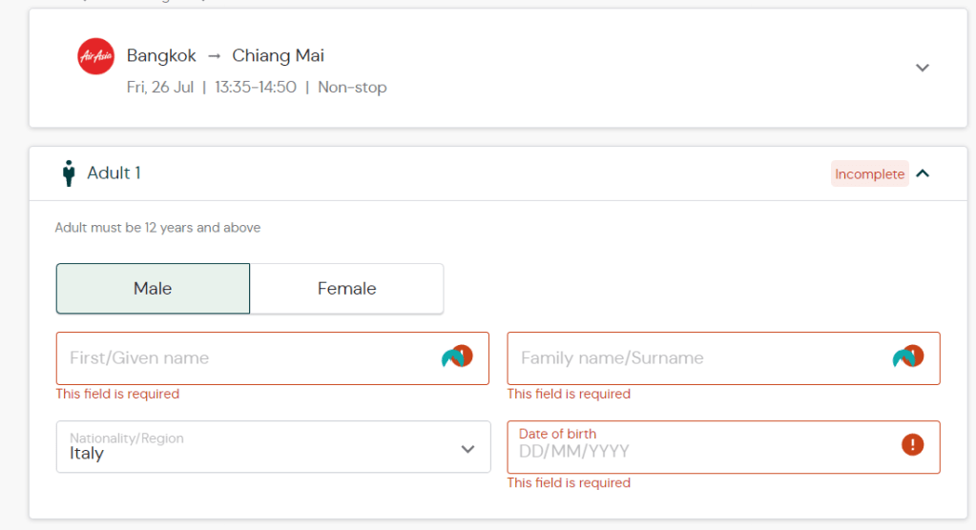
Task: Click autofill icon in First/Given name field
Action: click(457, 357)
